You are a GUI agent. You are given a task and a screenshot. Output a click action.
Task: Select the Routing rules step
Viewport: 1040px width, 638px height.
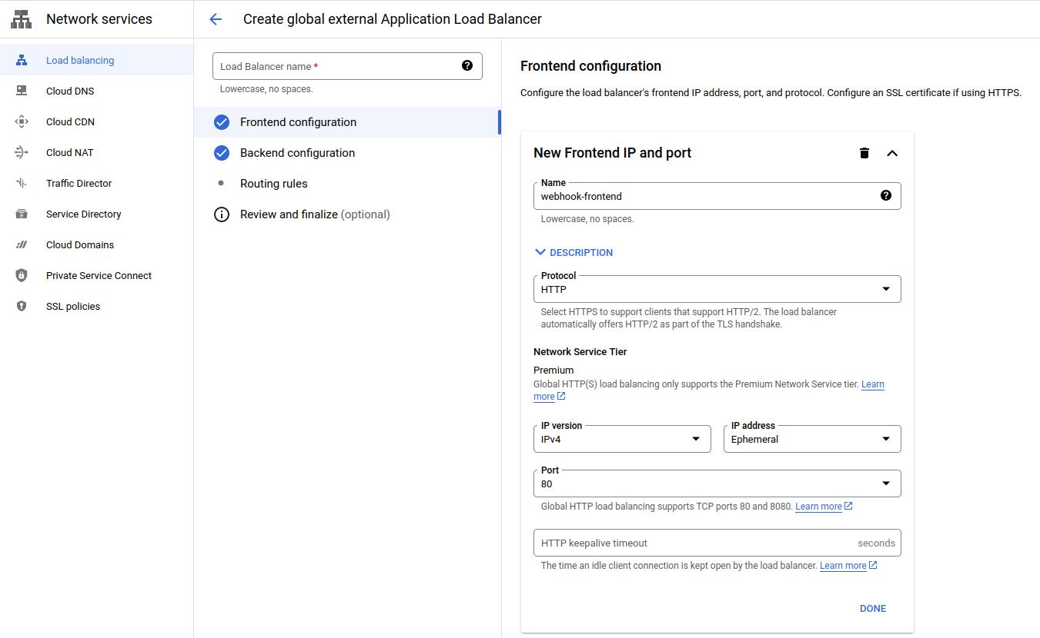347,184
